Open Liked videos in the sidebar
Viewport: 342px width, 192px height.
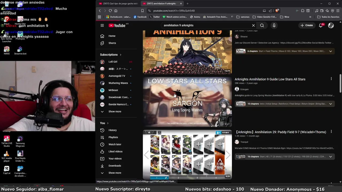click(x=115, y=151)
